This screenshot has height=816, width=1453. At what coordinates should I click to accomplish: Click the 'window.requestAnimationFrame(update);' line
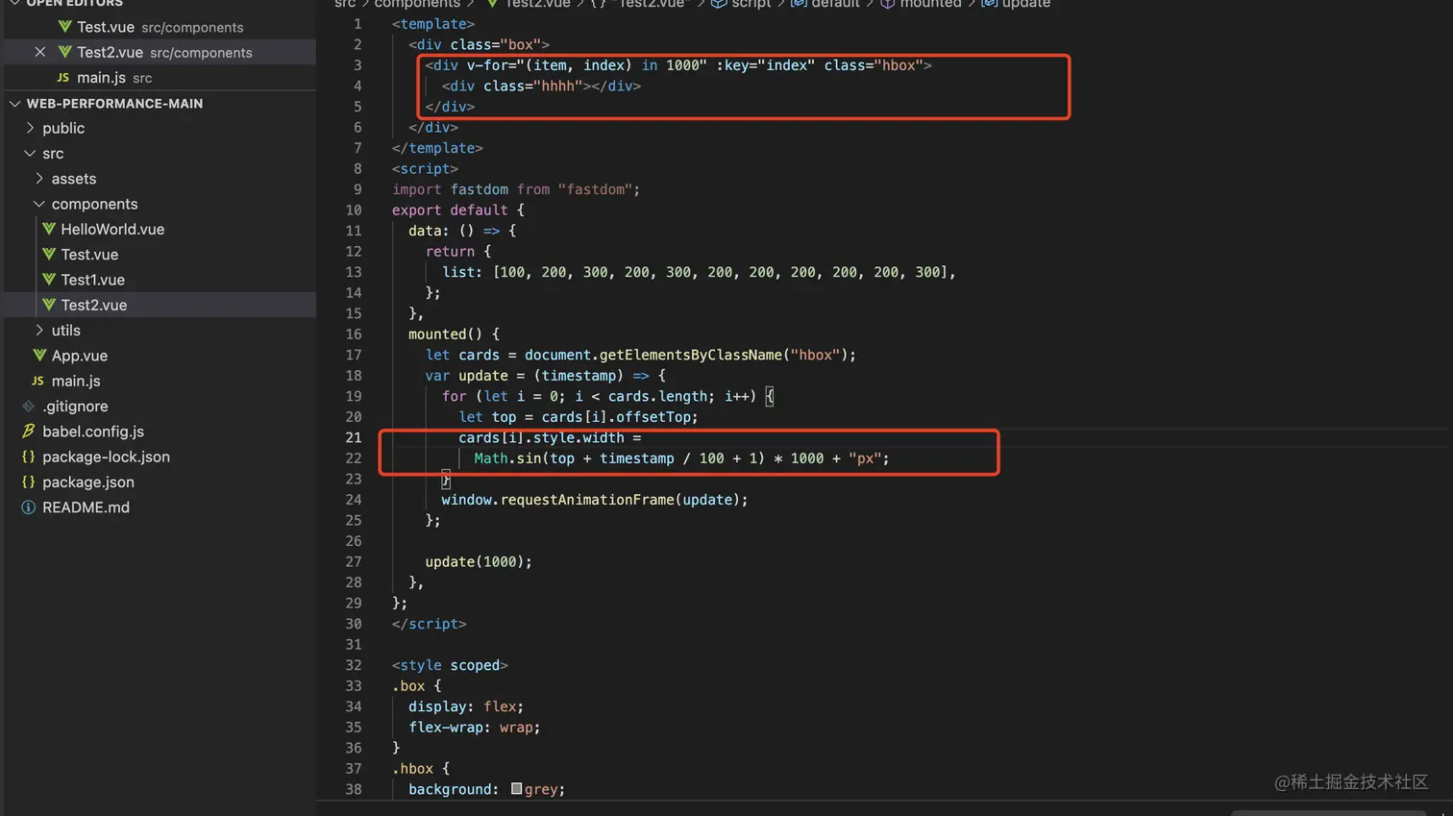click(595, 500)
